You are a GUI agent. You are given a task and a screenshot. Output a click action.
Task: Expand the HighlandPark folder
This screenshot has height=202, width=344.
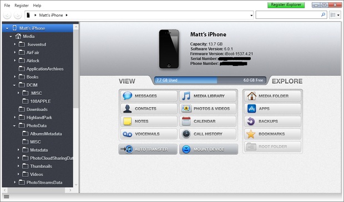pos(14,117)
